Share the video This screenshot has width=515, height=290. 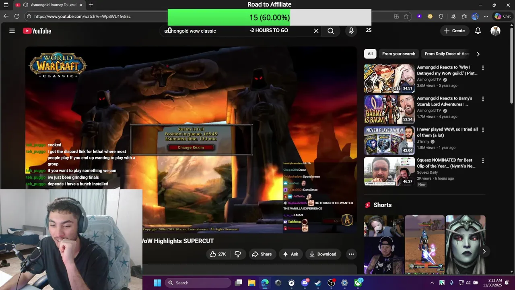click(x=262, y=254)
